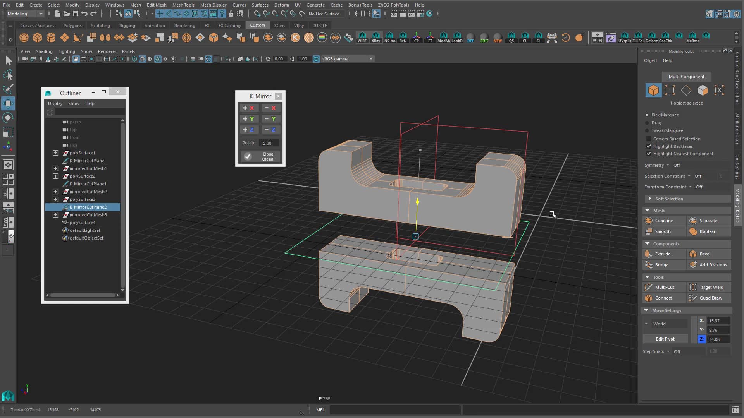Click the Done Clean button in K_Mirror
This screenshot has height=418, width=744.
(260, 156)
